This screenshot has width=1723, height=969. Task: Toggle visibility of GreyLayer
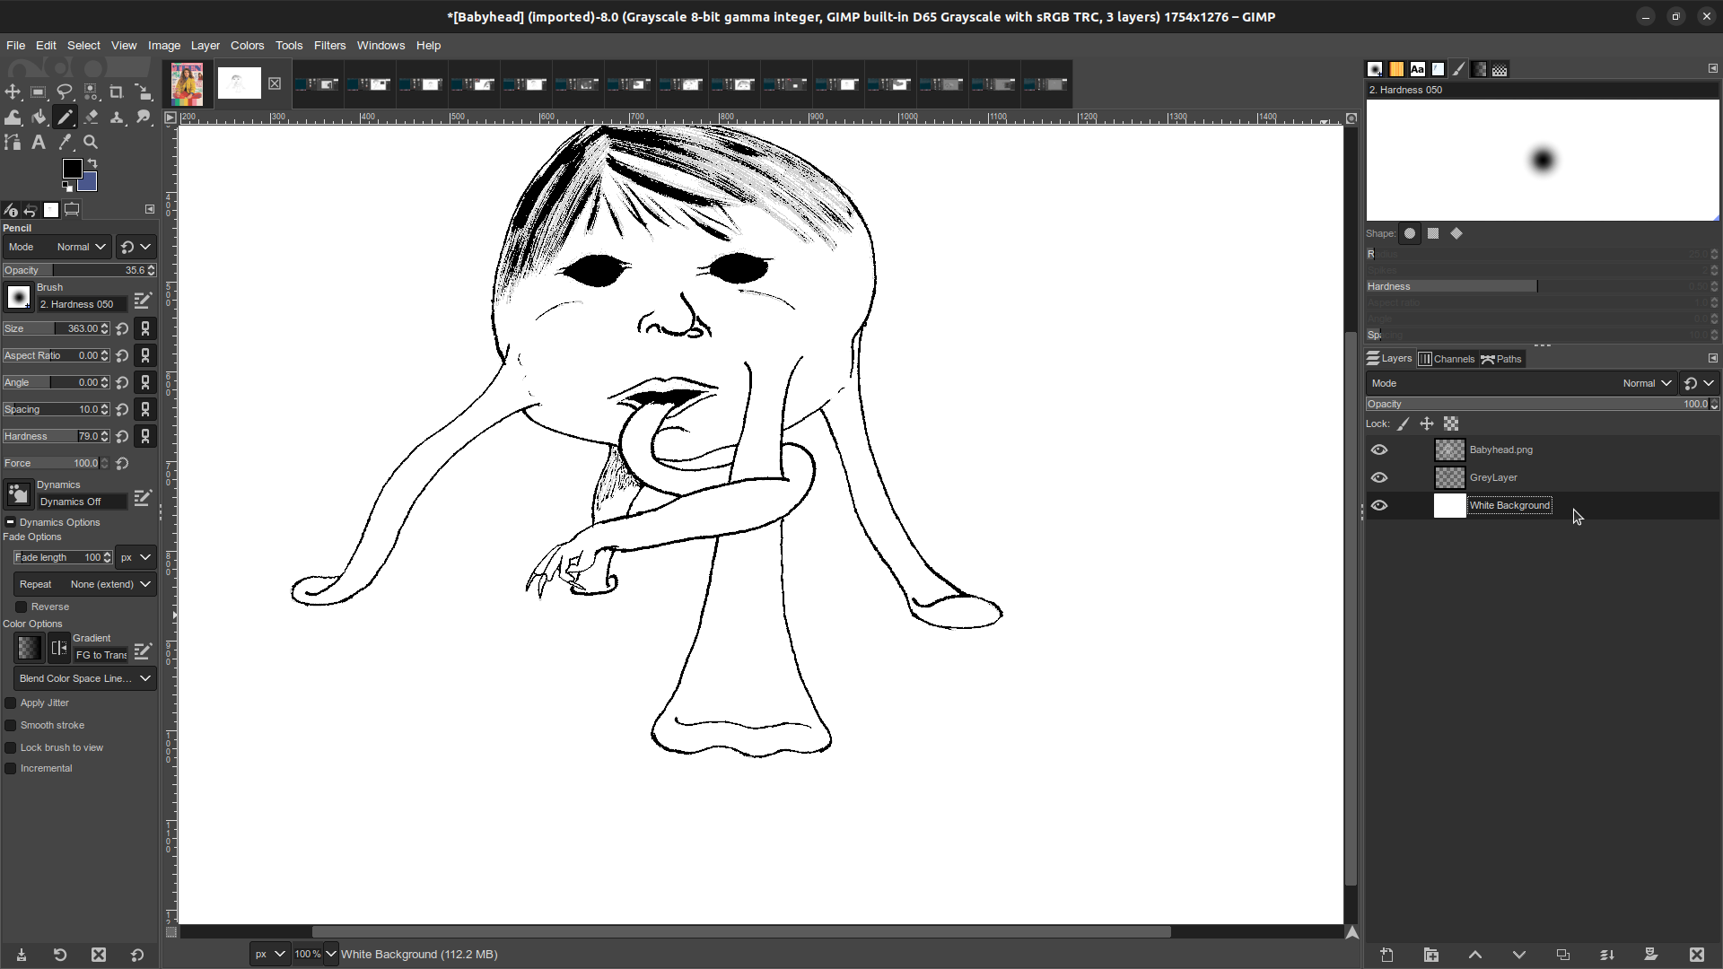point(1379,477)
